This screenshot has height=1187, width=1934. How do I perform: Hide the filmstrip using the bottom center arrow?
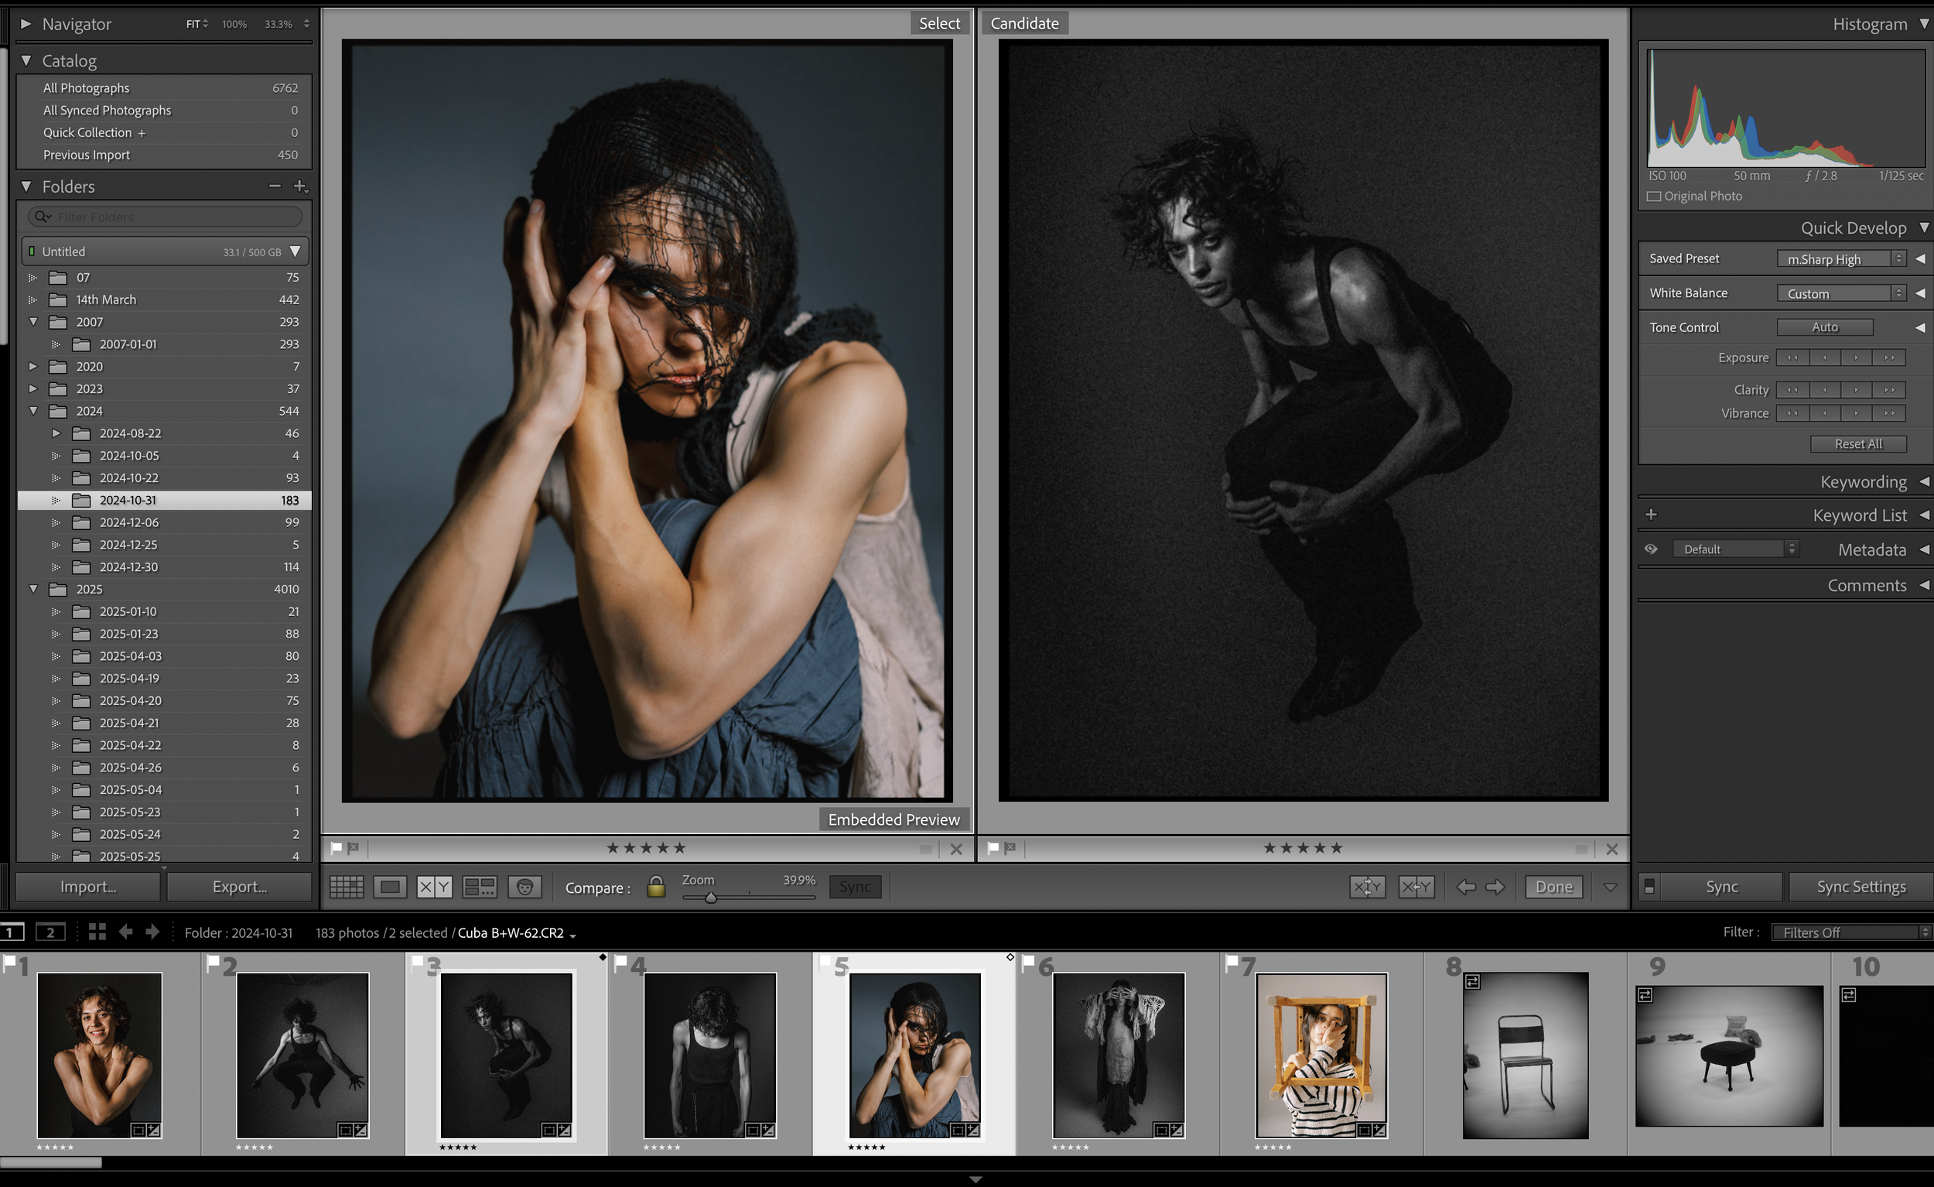click(x=976, y=1179)
